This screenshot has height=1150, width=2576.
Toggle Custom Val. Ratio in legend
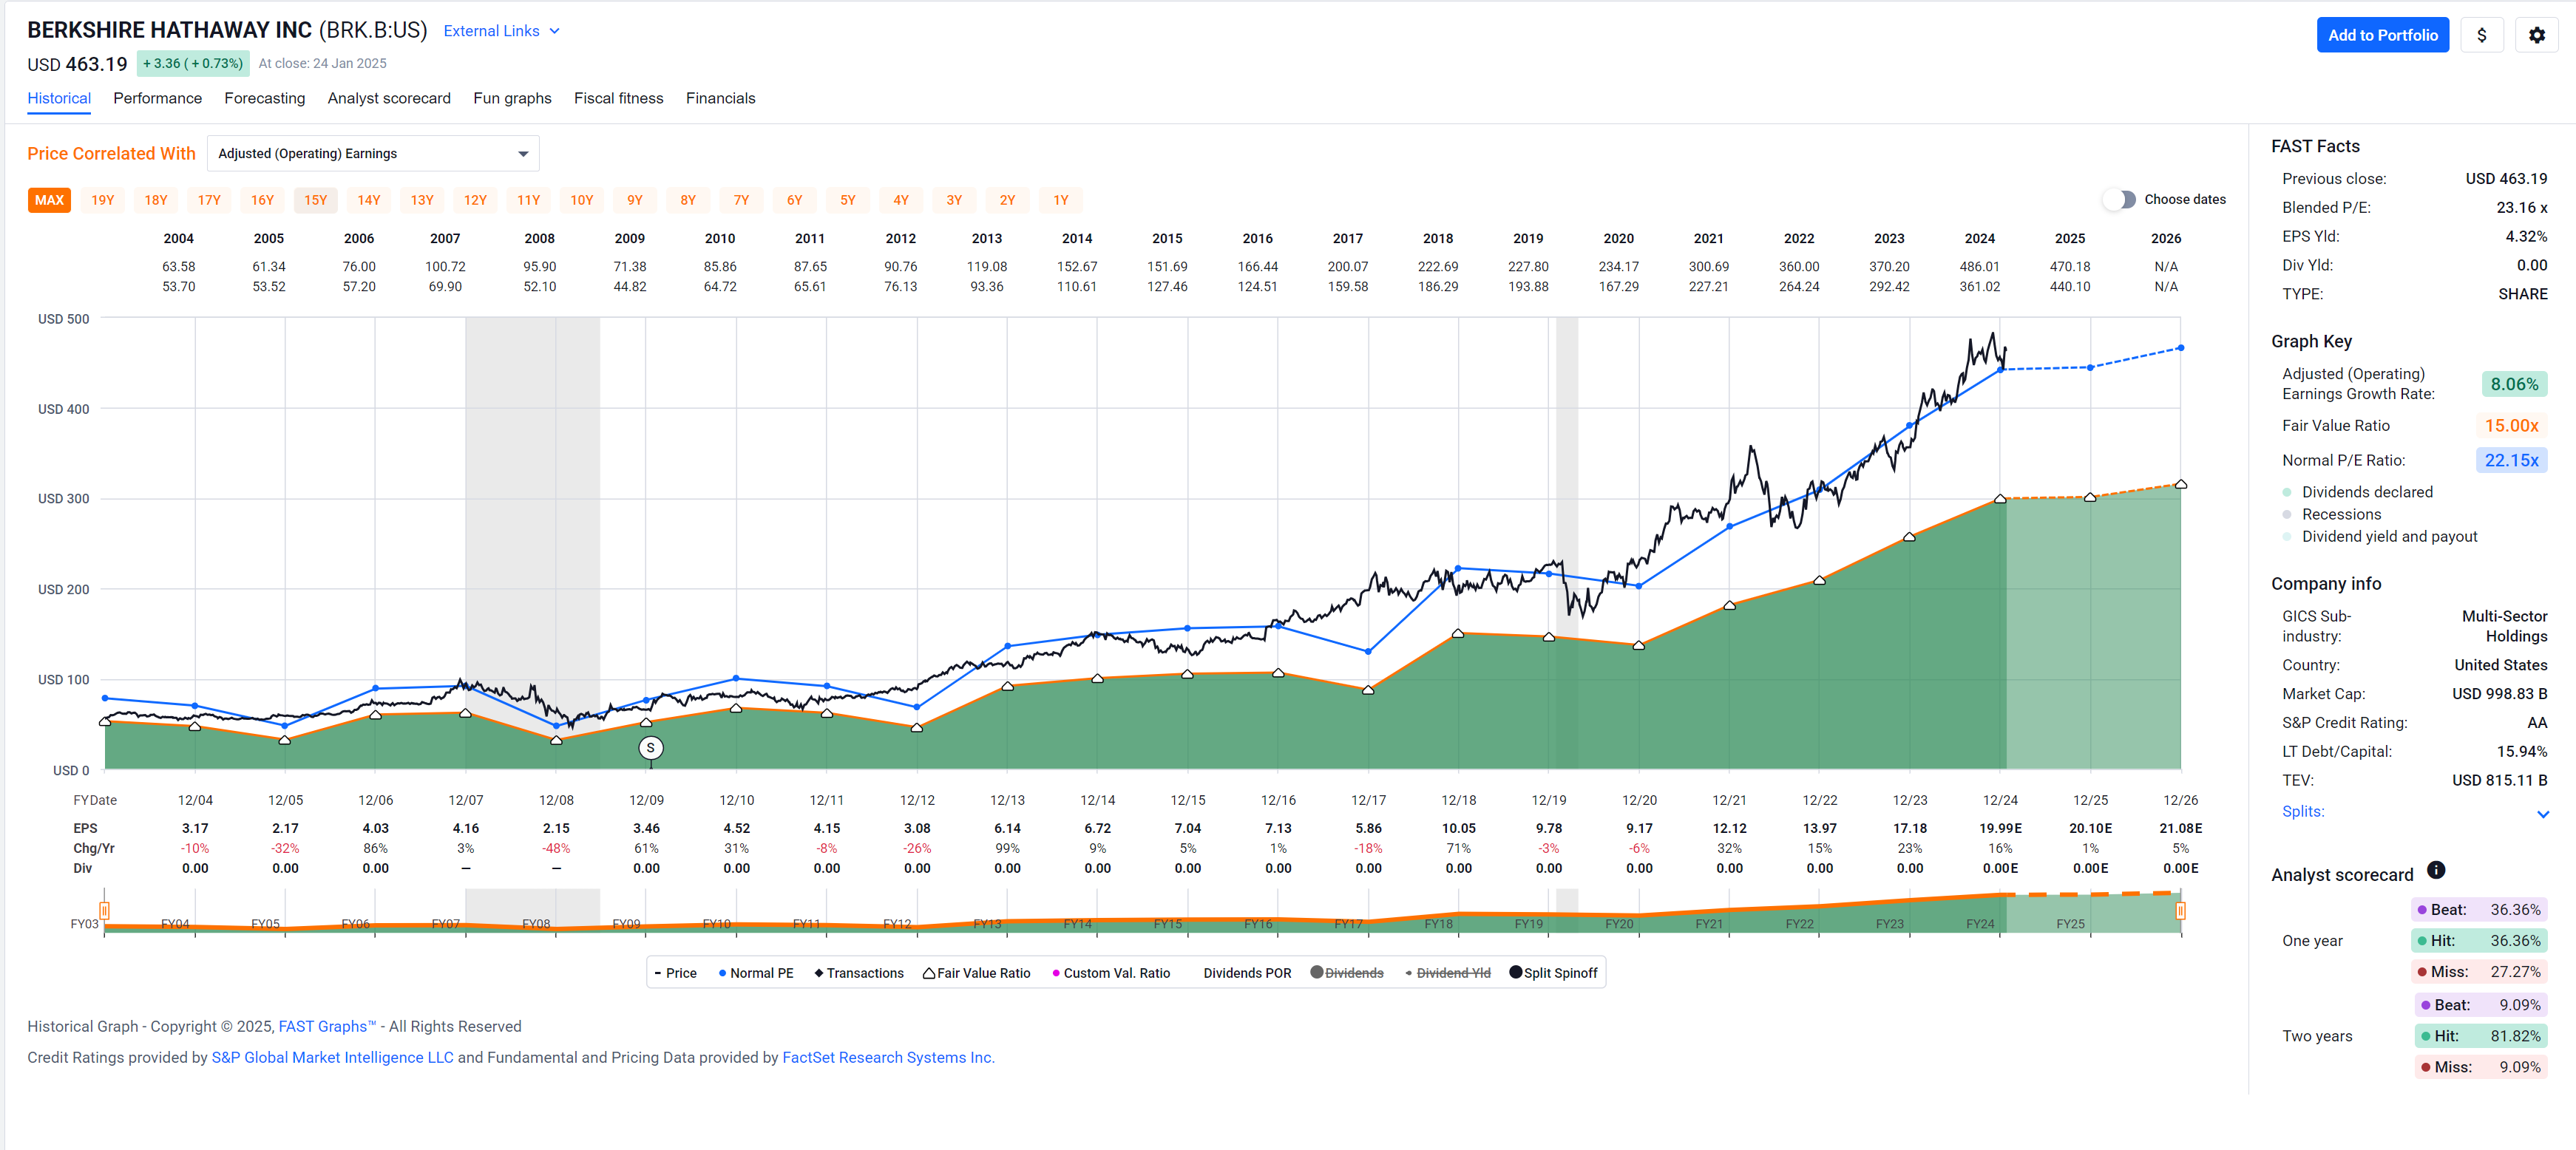(1110, 973)
